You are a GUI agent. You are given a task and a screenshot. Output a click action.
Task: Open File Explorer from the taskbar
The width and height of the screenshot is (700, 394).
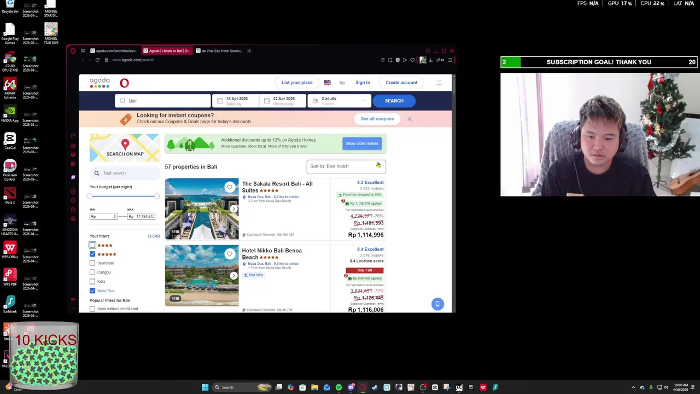pyautogui.click(x=314, y=387)
